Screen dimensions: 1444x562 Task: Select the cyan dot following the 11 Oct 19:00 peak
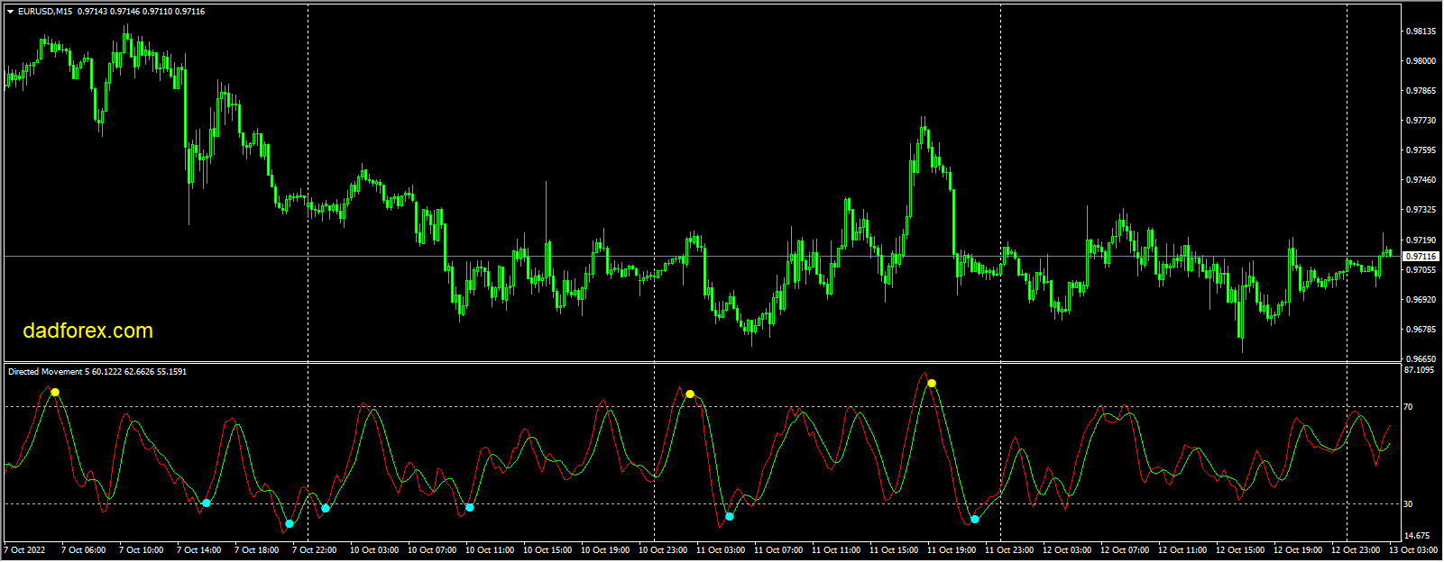[975, 520]
